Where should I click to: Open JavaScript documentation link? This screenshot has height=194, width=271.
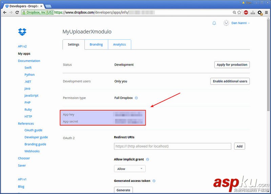pyautogui.click(x=31, y=95)
